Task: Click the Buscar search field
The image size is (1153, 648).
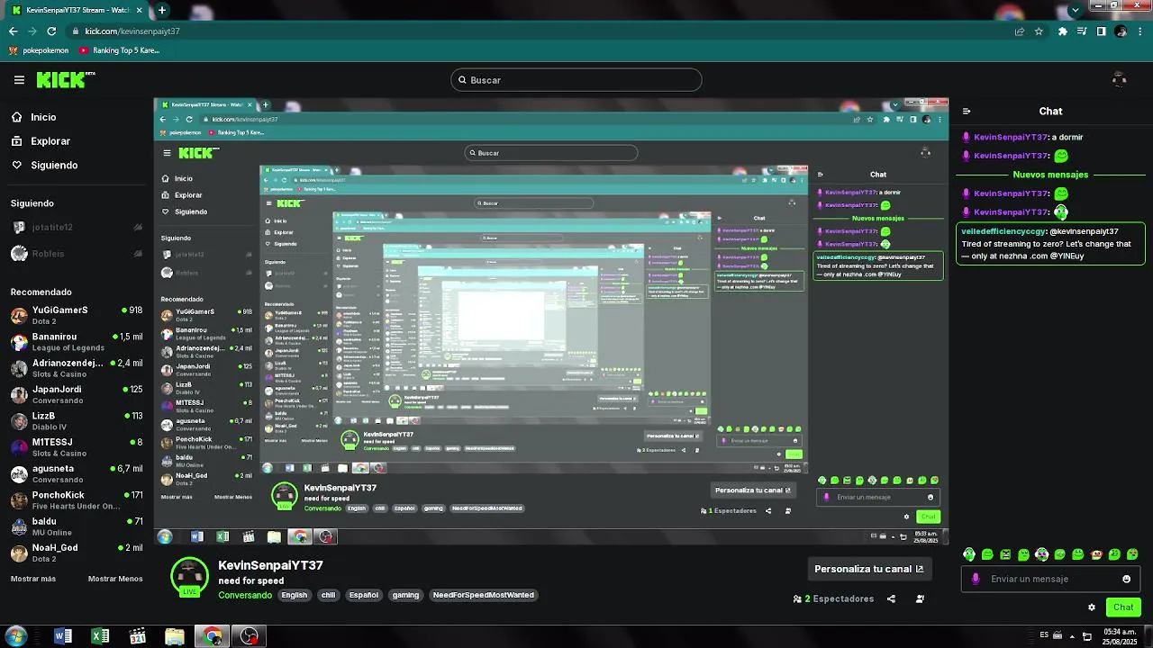Action: coord(576,80)
